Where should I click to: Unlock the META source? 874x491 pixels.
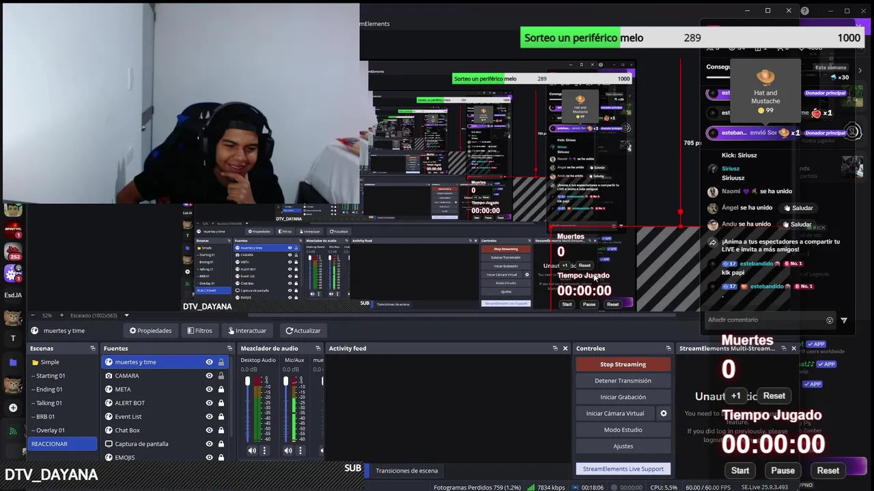[x=221, y=389]
